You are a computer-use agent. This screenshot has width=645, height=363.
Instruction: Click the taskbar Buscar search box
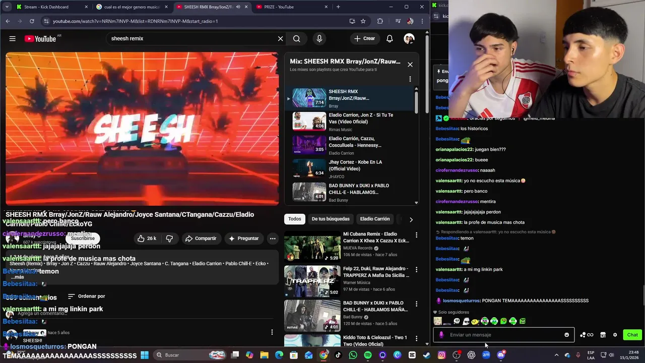click(x=190, y=355)
